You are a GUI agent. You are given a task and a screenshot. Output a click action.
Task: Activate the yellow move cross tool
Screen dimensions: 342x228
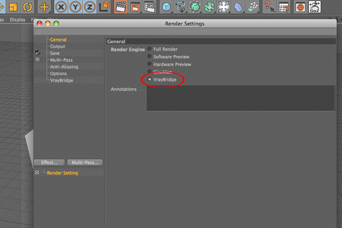(x=44, y=7)
